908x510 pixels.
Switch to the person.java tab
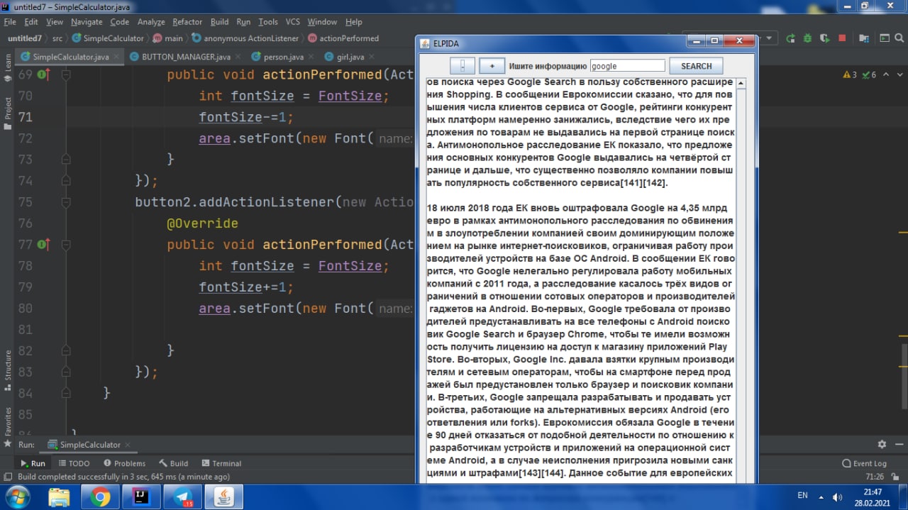[x=282, y=57]
